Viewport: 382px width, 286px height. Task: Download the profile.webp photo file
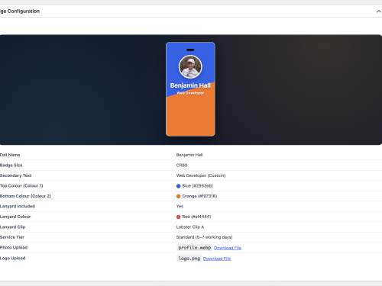pyautogui.click(x=228, y=248)
